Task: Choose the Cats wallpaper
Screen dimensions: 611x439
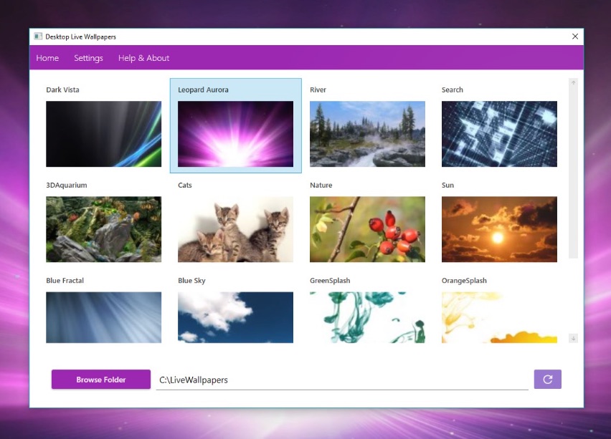Action: [235, 229]
